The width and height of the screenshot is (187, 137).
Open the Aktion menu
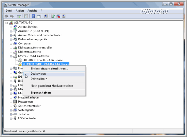pos(20,11)
